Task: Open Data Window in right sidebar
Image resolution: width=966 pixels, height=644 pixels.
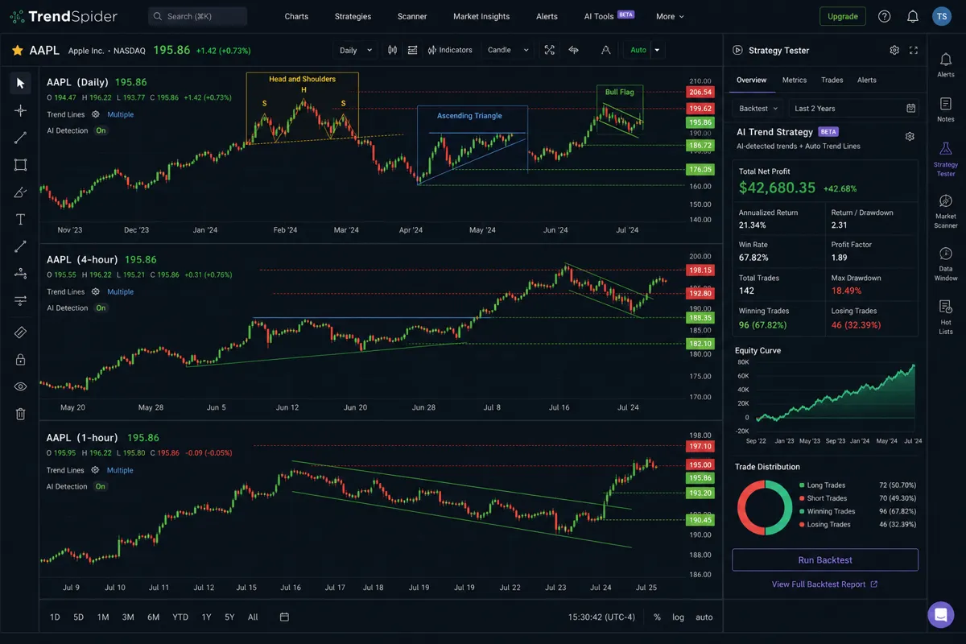Action: tap(946, 264)
